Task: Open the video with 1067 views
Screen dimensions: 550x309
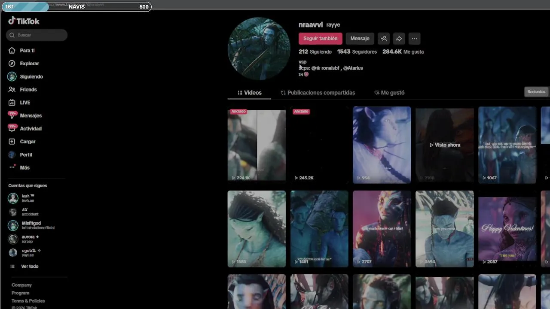Action: click(x=507, y=145)
